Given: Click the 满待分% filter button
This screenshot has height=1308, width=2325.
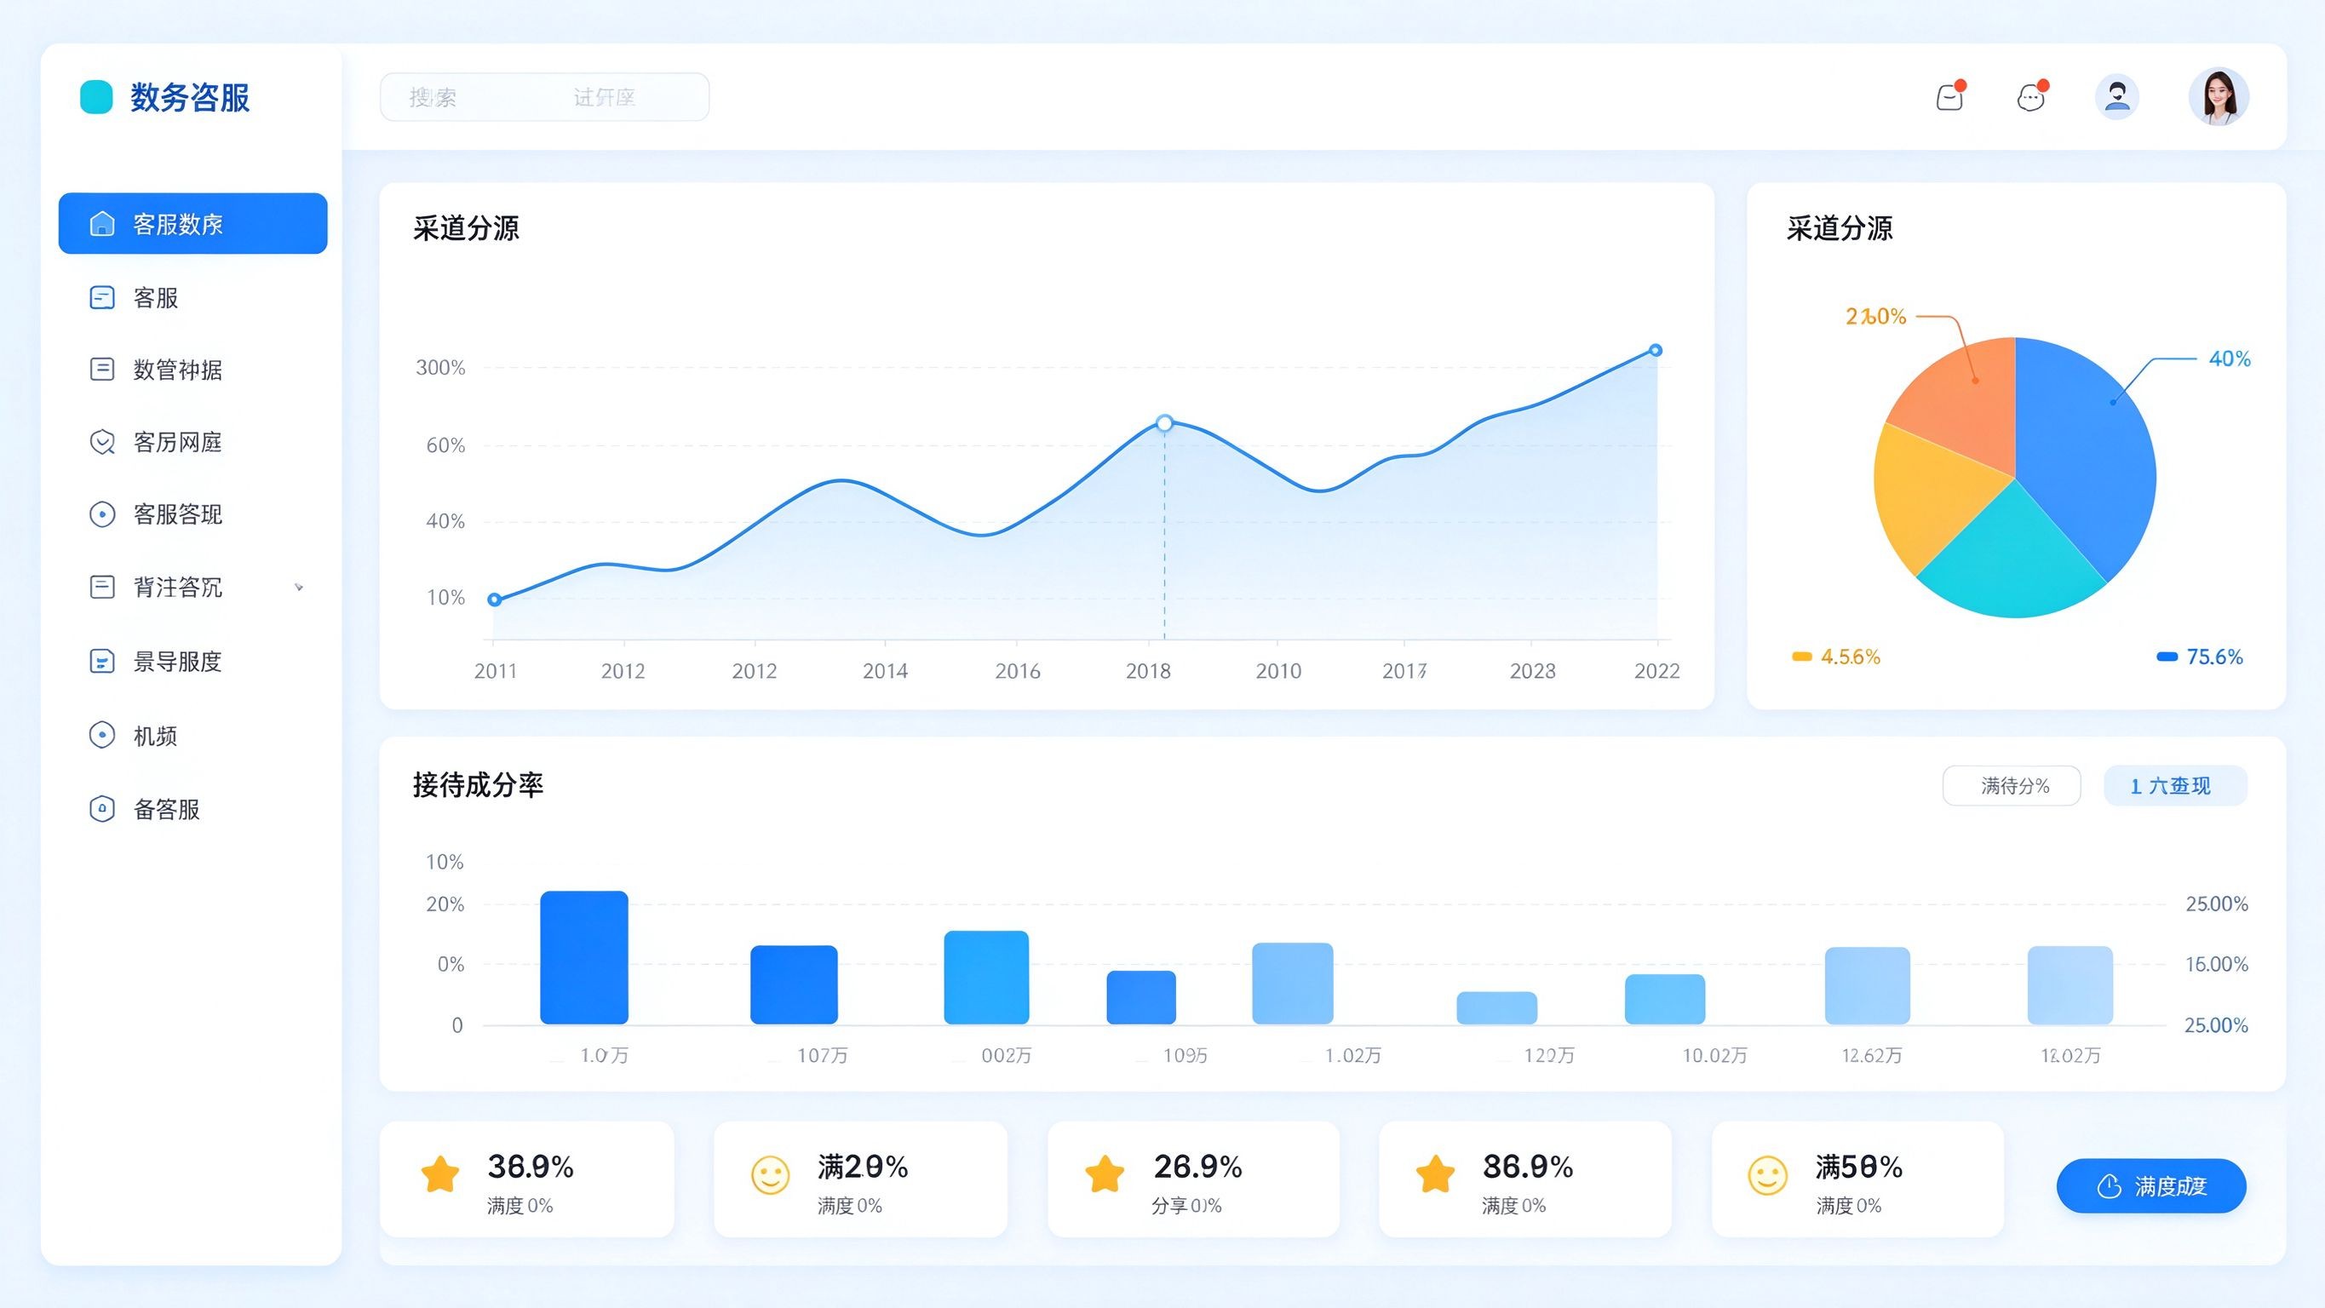Looking at the screenshot, I should click(2012, 785).
